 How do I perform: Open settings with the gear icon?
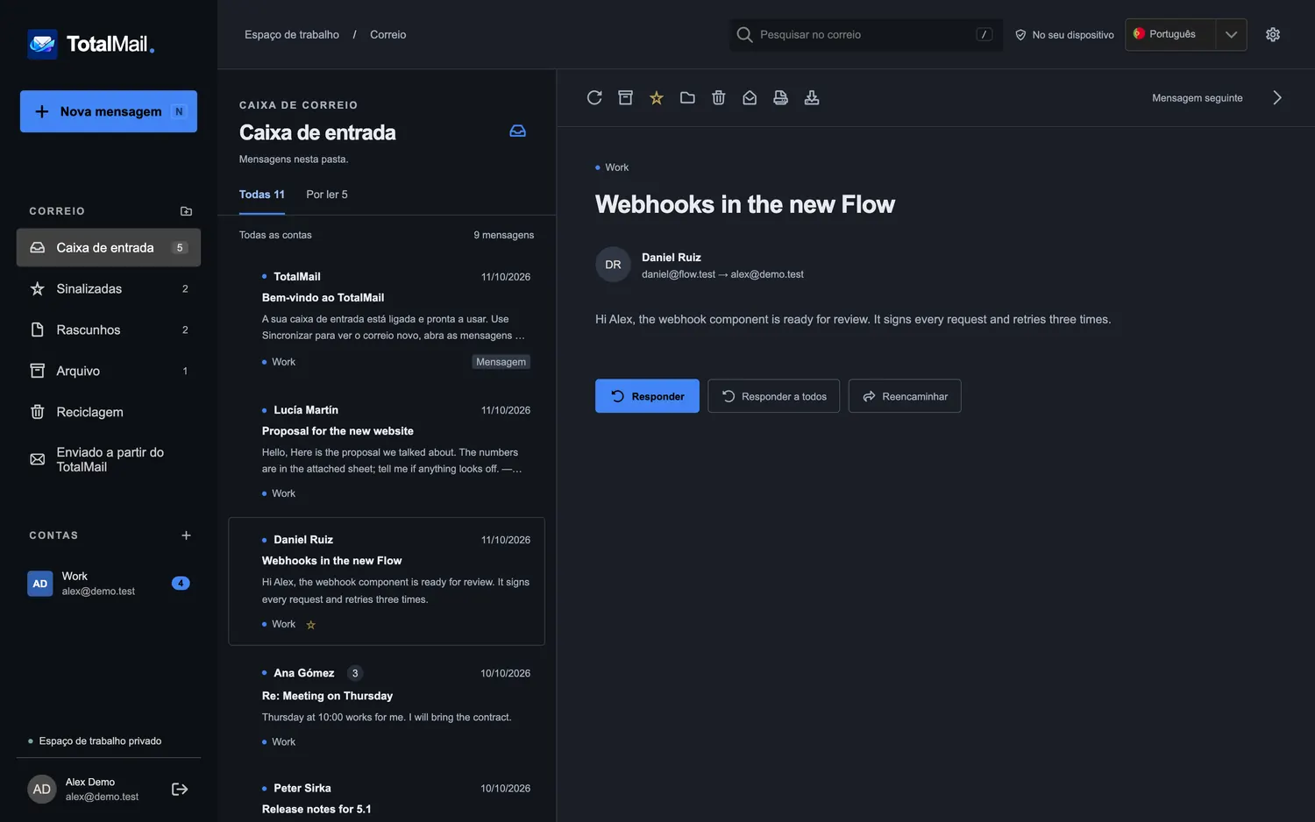point(1273,35)
